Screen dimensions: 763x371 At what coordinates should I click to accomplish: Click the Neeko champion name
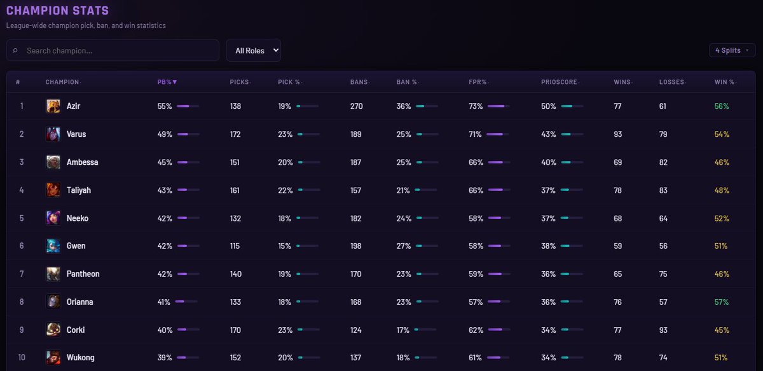tap(78, 218)
